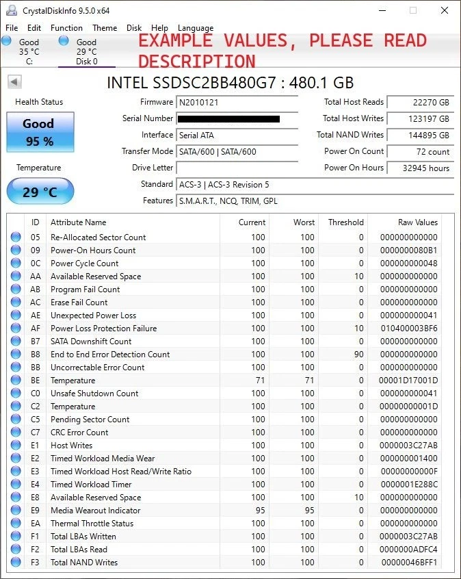Click the 29 °C temperature badge
Screen dimensions: 461x579
click(40, 192)
